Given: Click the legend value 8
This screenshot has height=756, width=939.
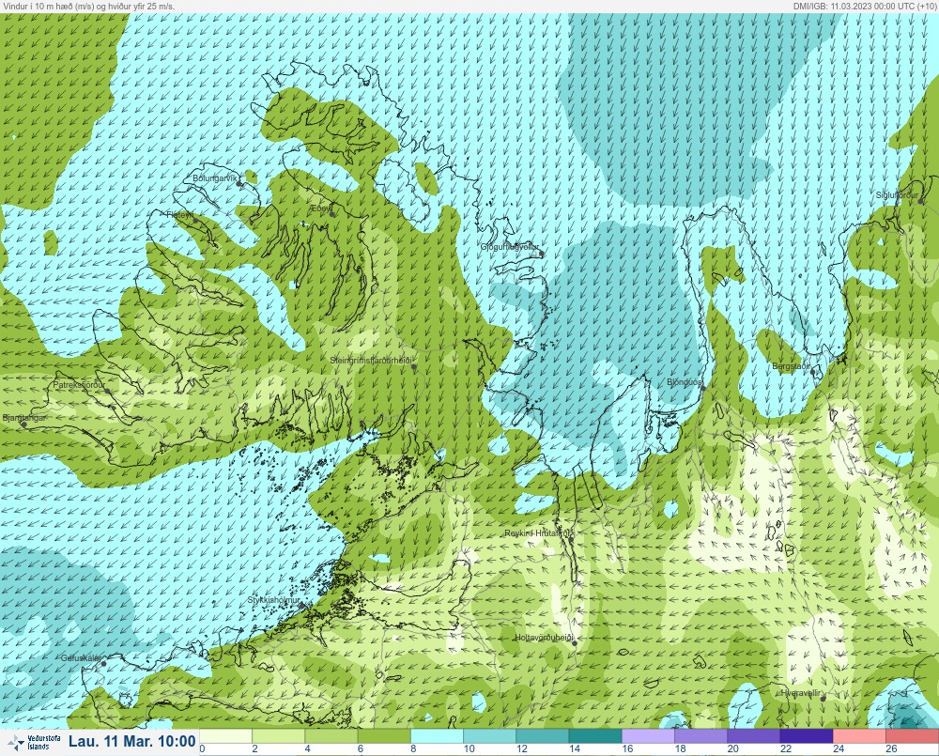Looking at the screenshot, I should click(x=413, y=748).
